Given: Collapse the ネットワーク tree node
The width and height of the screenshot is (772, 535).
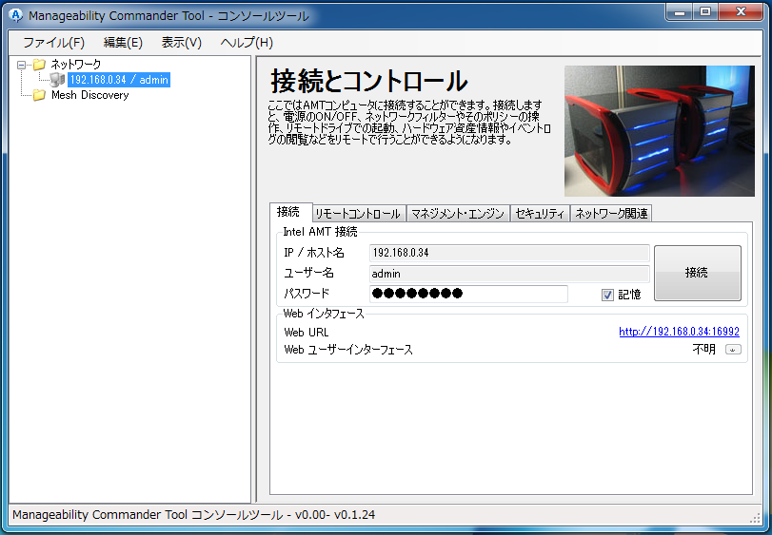Looking at the screenshot, I should tap(21, 65).
